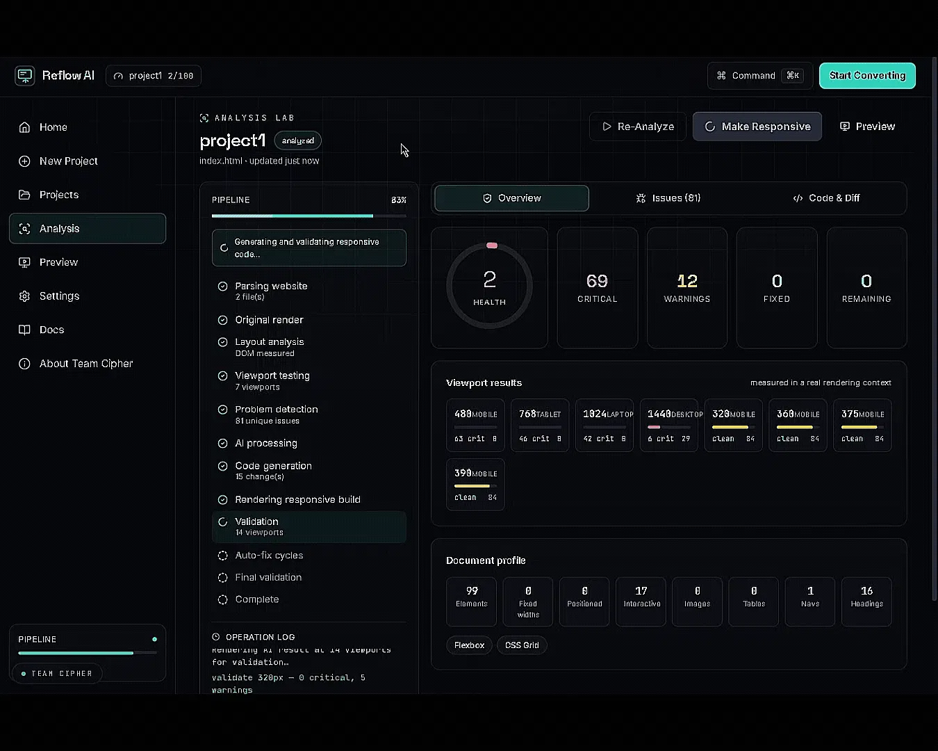This screenshot has height=751, width=938.
Task: Switch to the Overview tab
Action: 511,198
